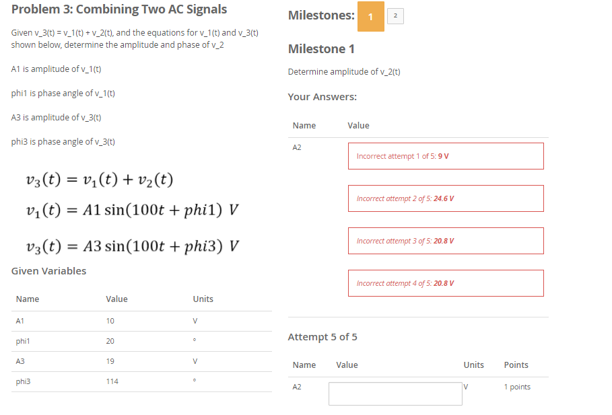
Task: Select Milestone 1 tab
Action: [371, 15]
